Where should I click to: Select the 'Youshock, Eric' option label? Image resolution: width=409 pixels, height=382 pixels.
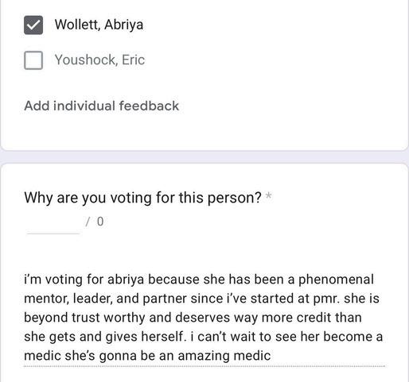coord(99,60)
